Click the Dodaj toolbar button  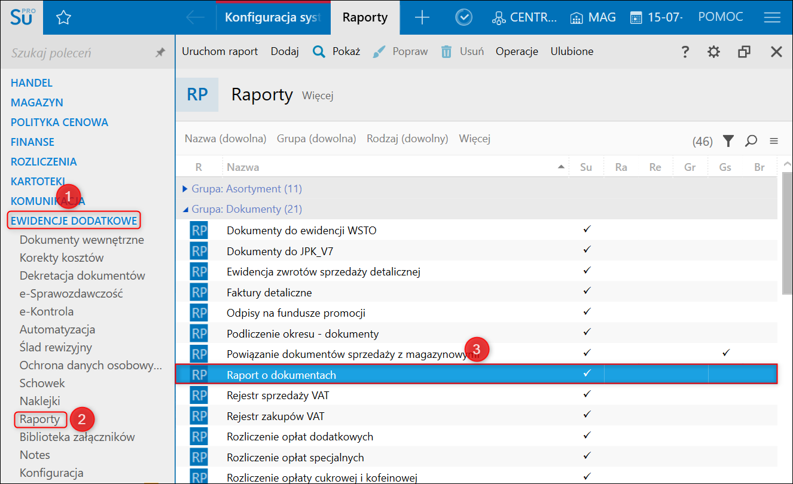pyautogui.click(x=285, y=51)
